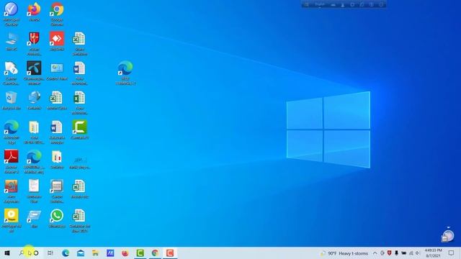The image size is (461, 259).
Task: Open the AnyDesk desktop shortcut
Action: point(57,42)
